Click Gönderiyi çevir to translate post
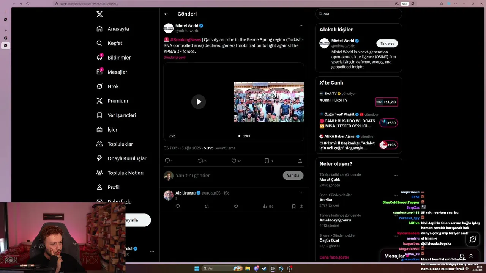 pos(175,58)
